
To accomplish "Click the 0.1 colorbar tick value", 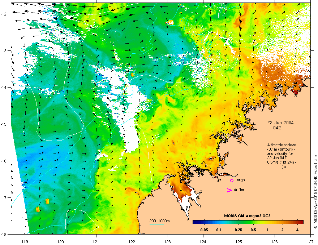I will [x=219, y=230].
